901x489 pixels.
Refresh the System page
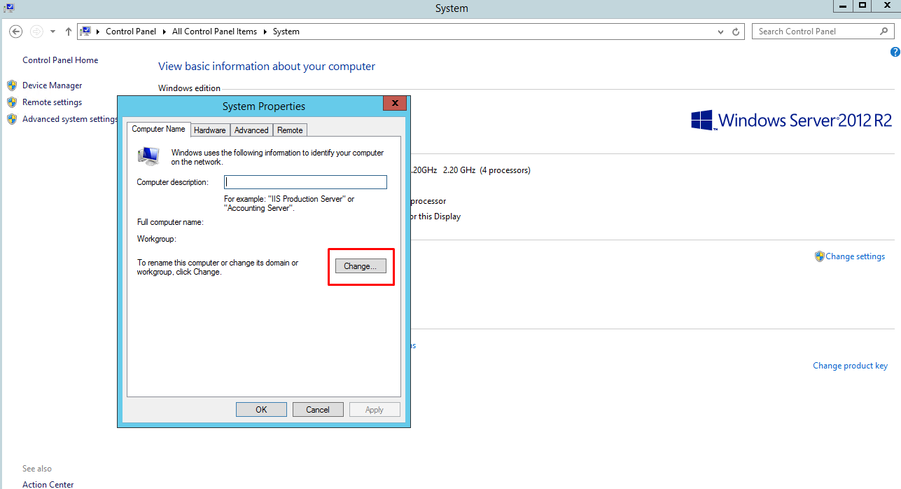point(736,32)
